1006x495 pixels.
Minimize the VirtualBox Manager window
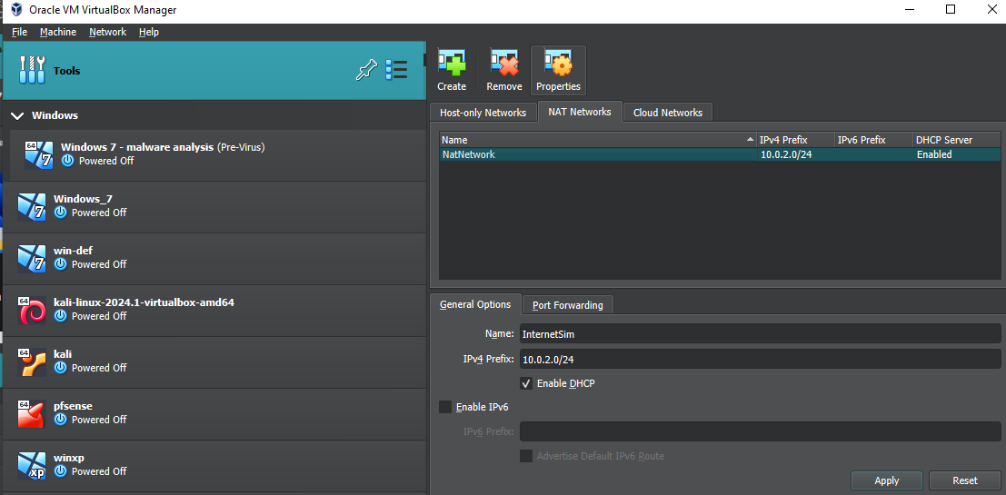pos(911,10)
